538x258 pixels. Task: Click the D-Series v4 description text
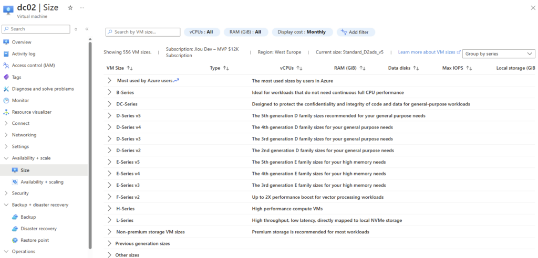coord(322,127)
